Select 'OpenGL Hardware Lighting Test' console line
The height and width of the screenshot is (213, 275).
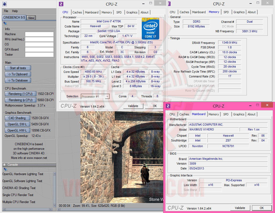[23, 174]
